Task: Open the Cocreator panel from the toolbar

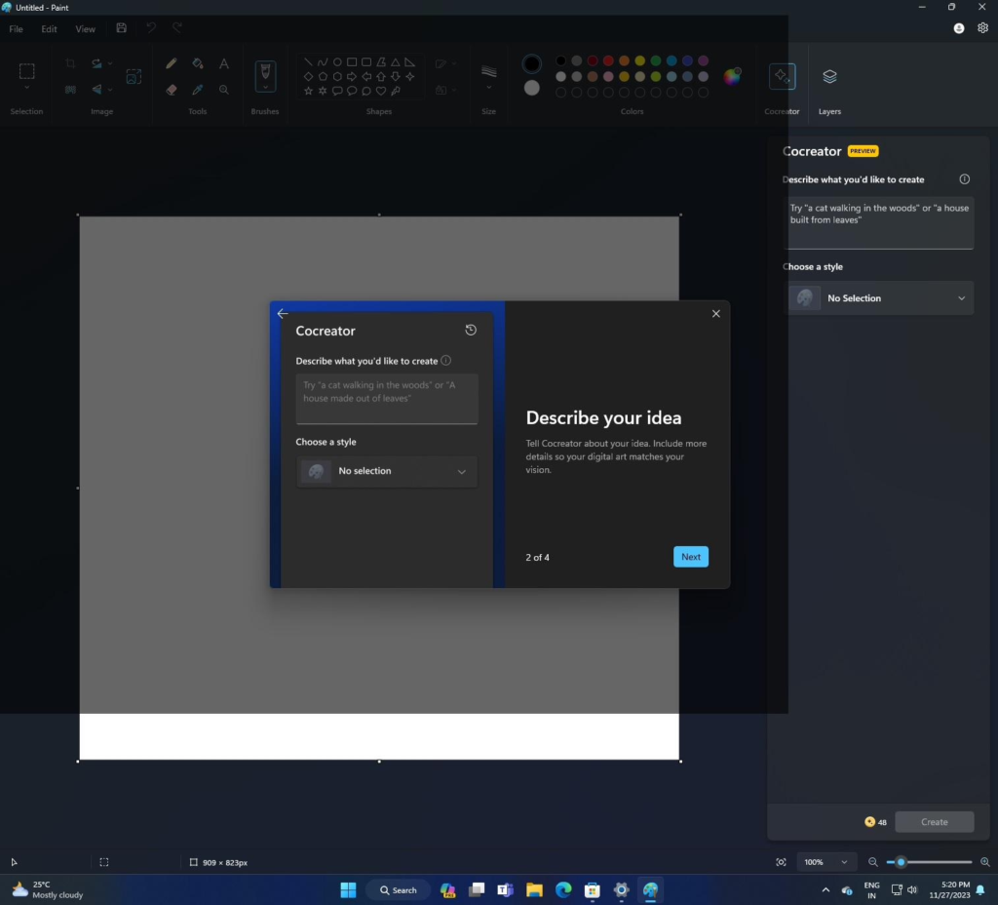Action: point(782,77)
